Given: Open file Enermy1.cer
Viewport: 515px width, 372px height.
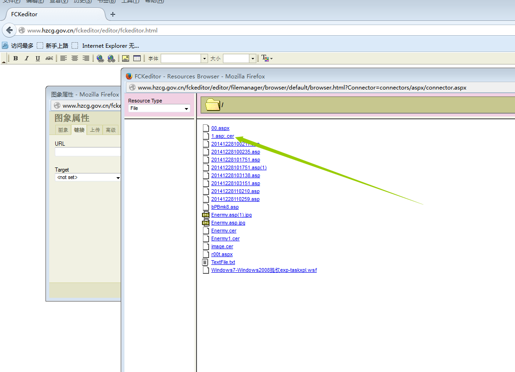Looking at the screenshot, I should pos(225,238).
